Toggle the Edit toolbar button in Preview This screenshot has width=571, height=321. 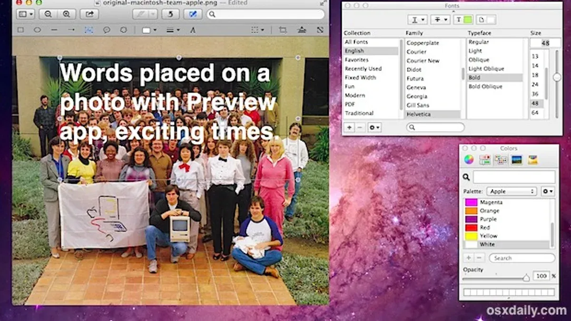click(193, 14)
